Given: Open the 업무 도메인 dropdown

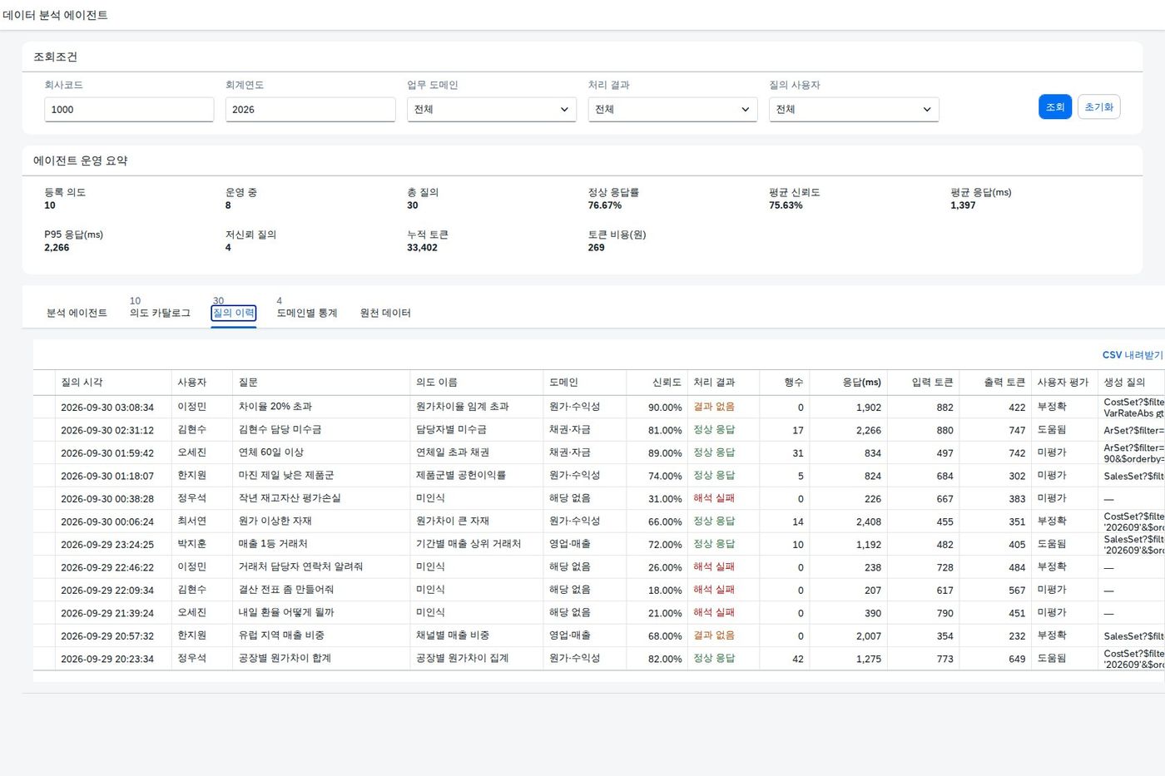Looking at the screenshot, I should [x=491, y=109].
